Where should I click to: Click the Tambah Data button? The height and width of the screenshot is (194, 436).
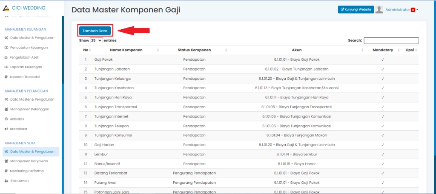pyautogui.click(x=95, y=31)
